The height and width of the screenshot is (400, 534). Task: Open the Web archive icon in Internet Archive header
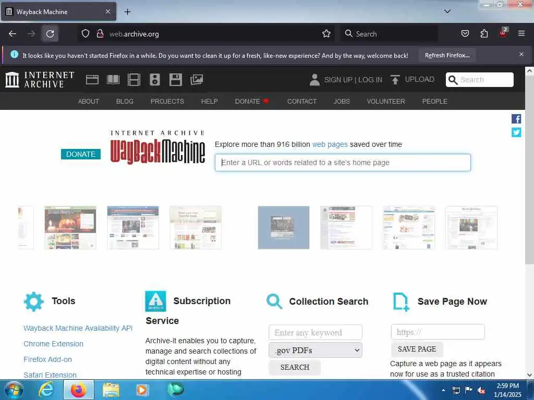pyautogui.click(x=92, y=80)
